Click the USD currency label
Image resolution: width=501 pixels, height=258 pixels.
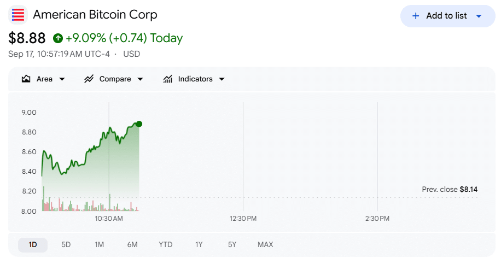point(132,54)
